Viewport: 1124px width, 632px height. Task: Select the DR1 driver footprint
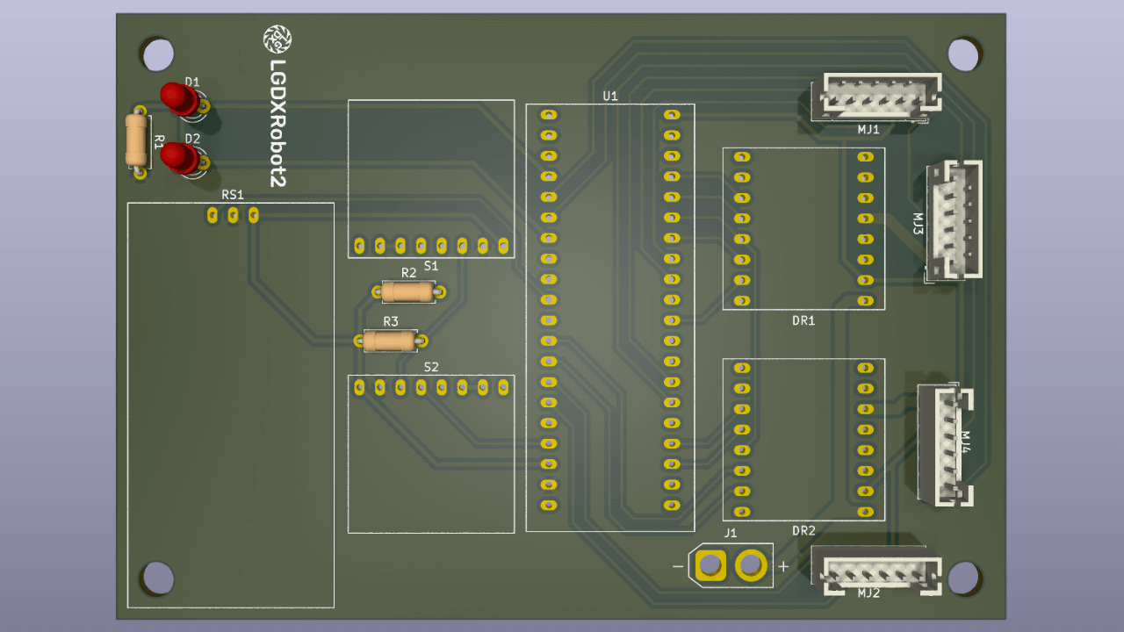point(803,228)
